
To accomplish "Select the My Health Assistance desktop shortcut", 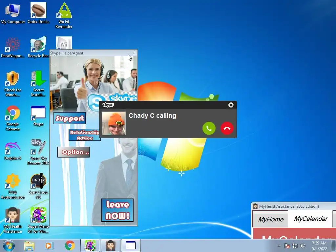I will (13, 220).
